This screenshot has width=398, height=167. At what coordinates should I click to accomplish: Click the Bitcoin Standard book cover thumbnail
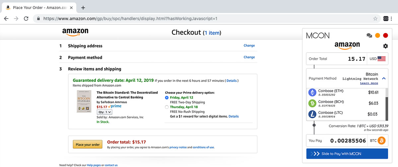tap(84, 101)
